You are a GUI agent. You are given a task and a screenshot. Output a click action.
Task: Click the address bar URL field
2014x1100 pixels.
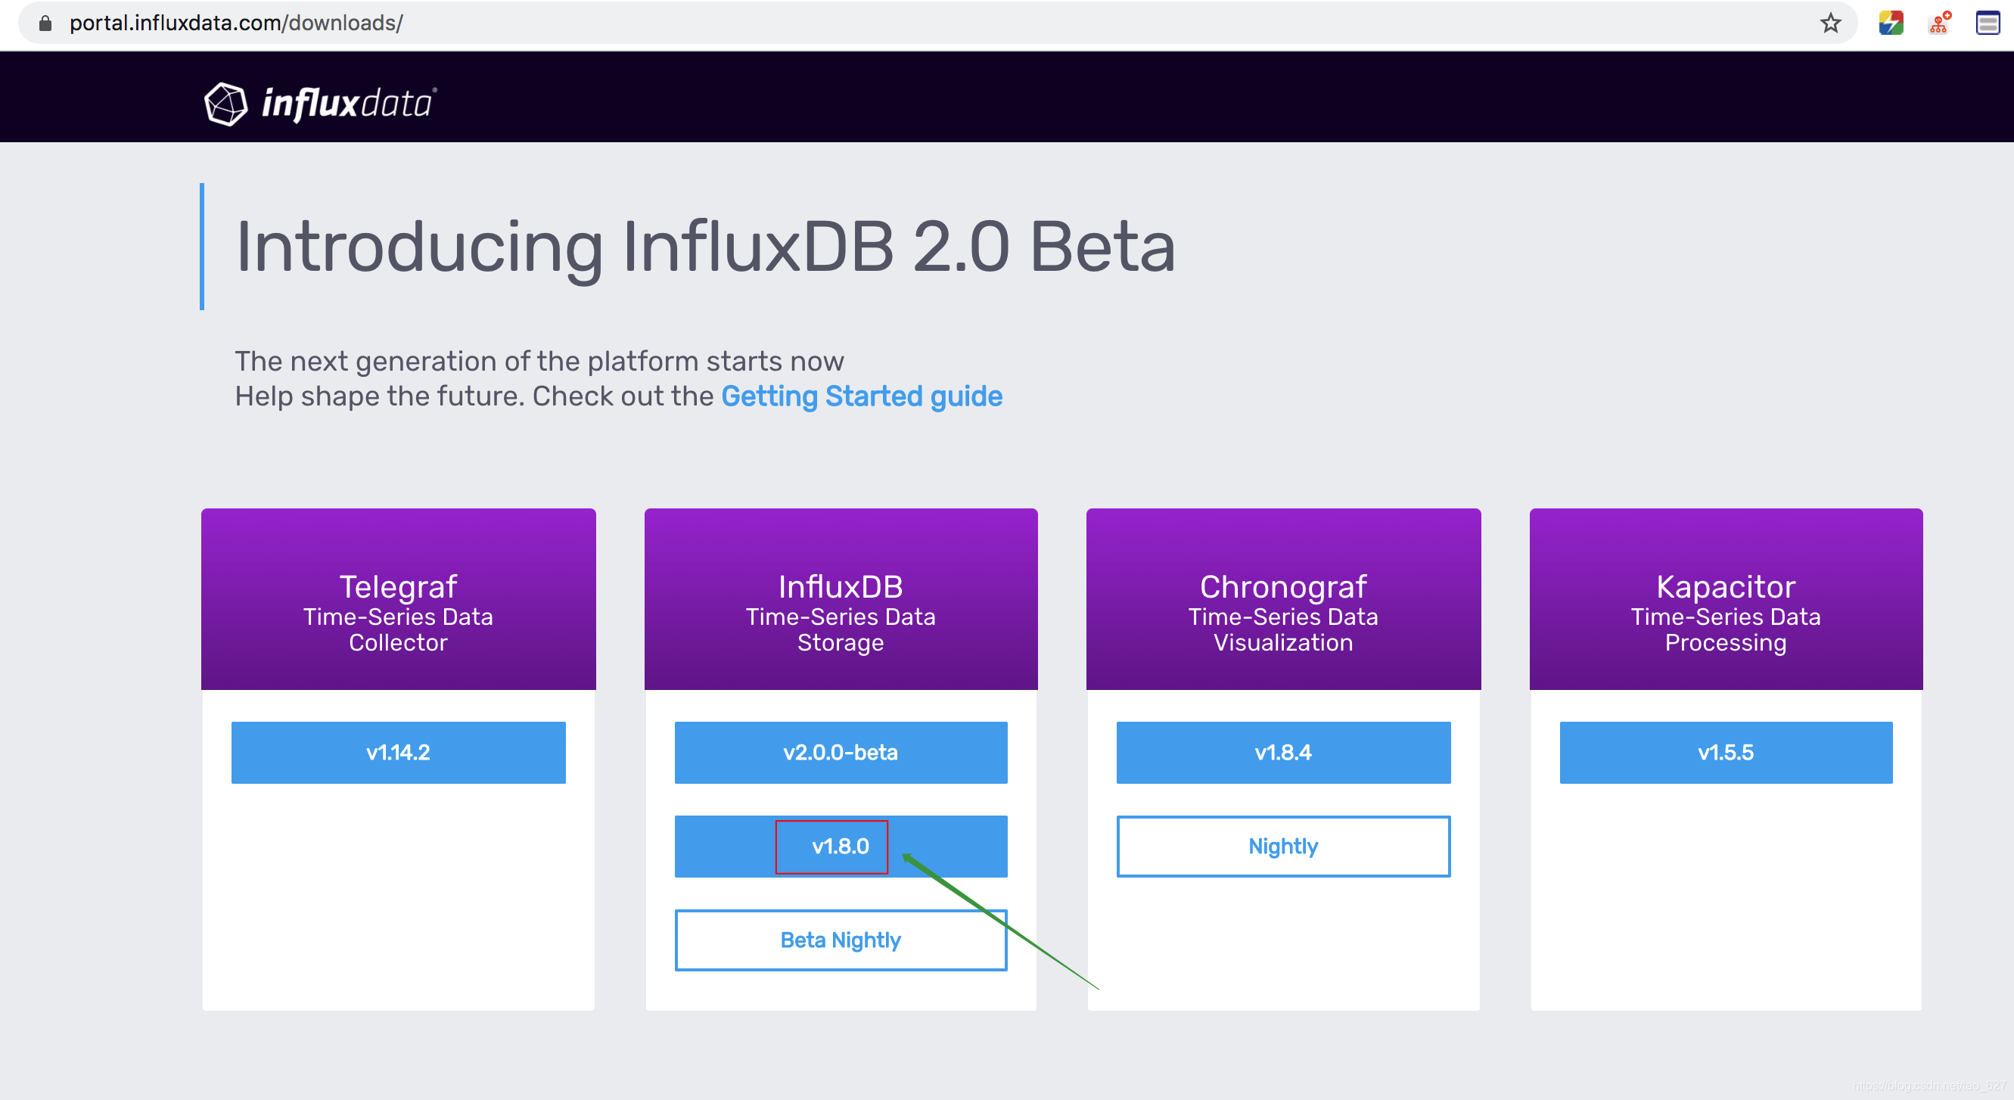(937, 23)
